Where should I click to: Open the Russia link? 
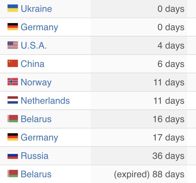pos(34,156)
